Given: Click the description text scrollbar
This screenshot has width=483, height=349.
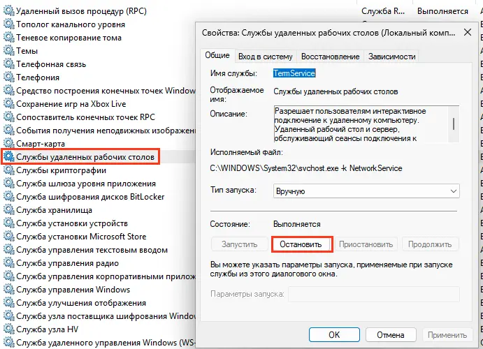Looking at the screenshot, I should tap(454, 124).
